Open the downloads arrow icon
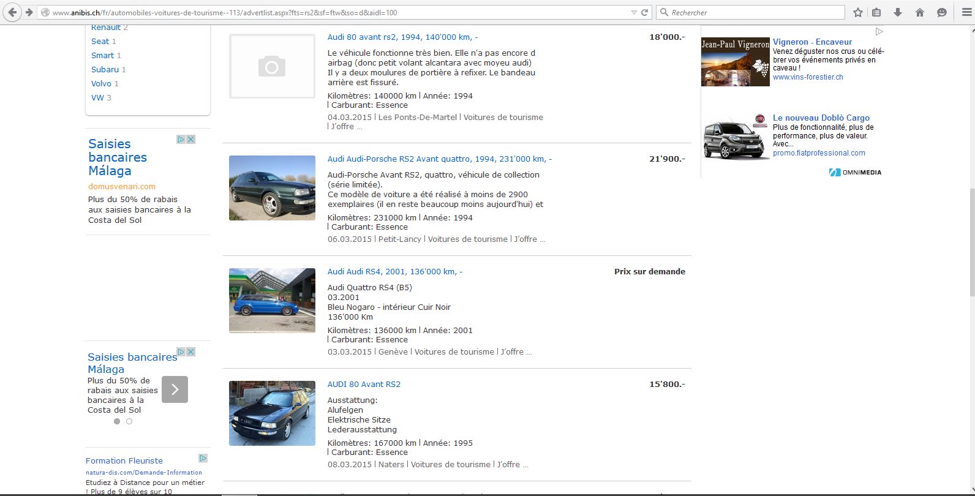 pos(898,12)
